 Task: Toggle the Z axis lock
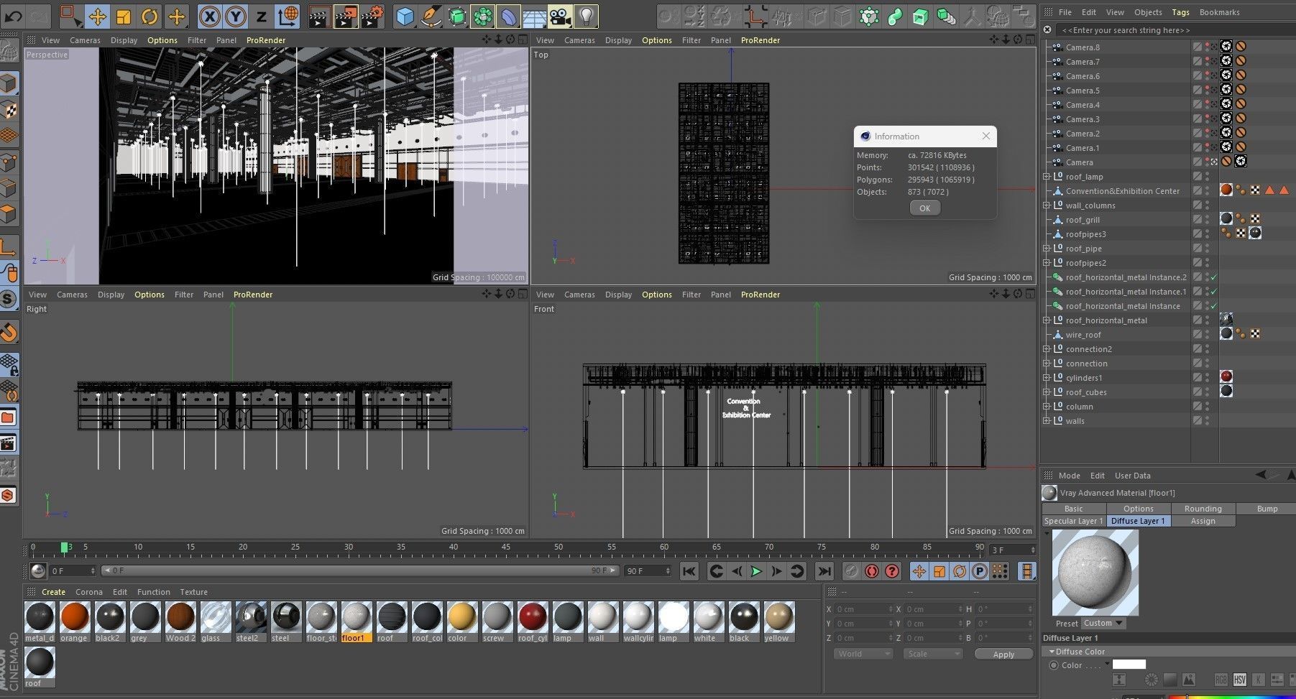point(261,16)
